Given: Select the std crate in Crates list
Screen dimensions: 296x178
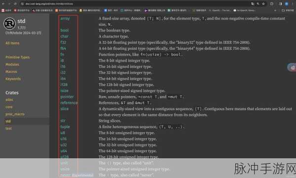Looking at the screenshot, I should [8, 121].
